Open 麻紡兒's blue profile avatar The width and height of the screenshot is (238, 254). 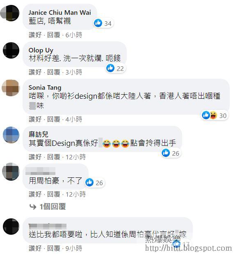[11, 135]
